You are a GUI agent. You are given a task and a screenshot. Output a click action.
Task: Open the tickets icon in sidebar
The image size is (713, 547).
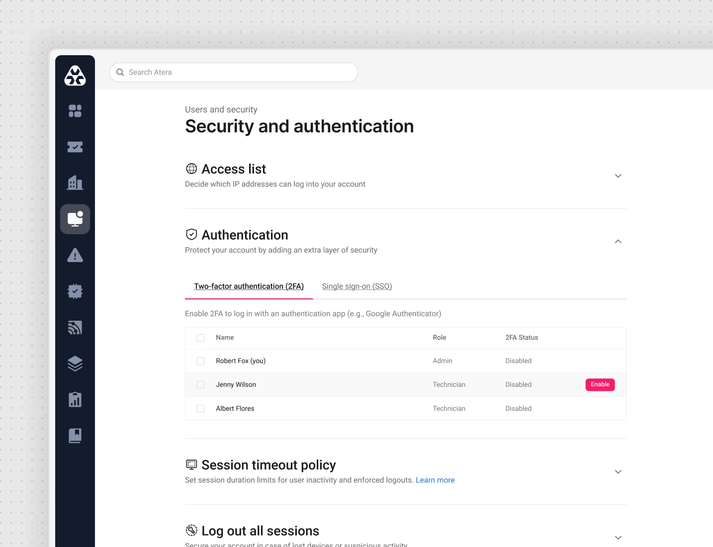[75, 147]
